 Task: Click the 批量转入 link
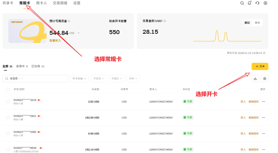(x=55, y=40)
